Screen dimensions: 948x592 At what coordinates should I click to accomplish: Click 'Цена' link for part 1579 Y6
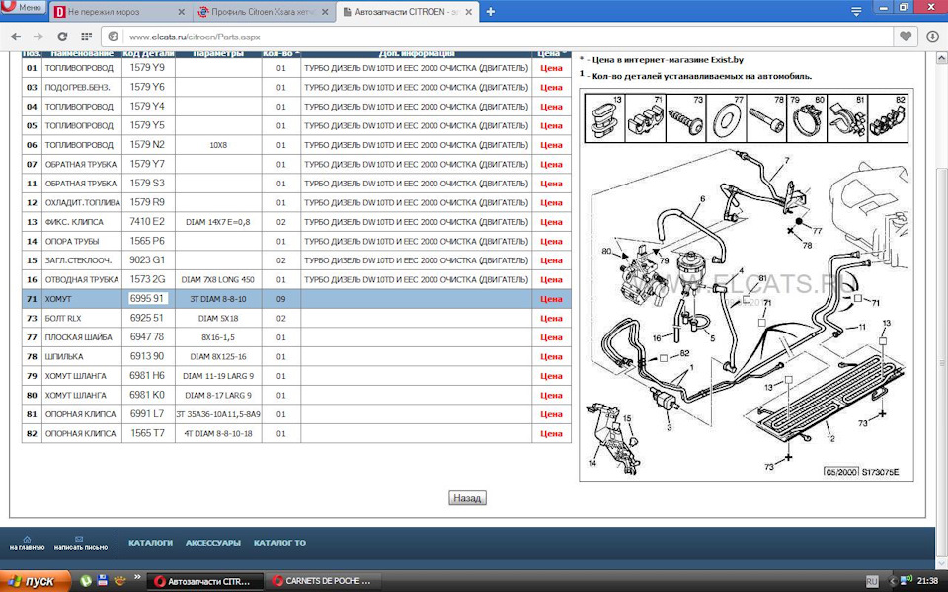(x=551, y=88)
